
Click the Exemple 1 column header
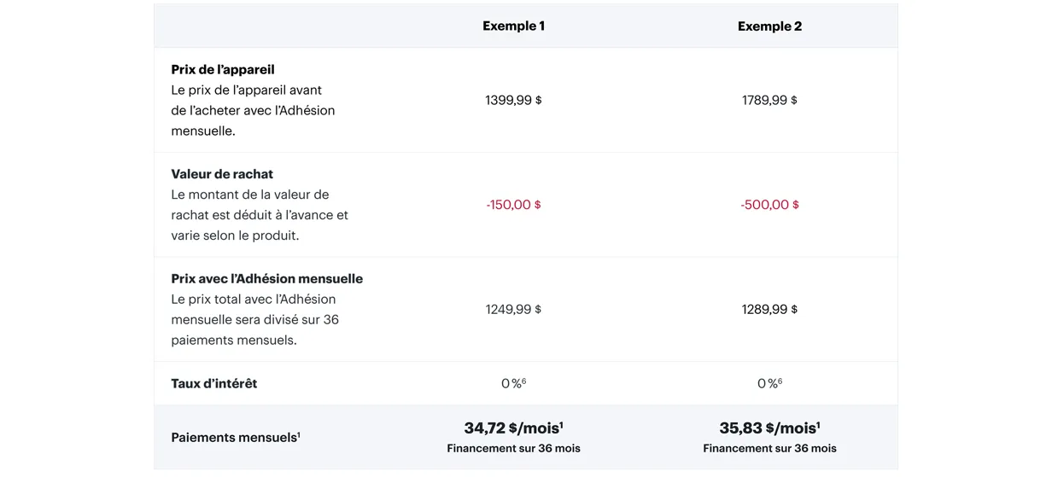(513, 26)
